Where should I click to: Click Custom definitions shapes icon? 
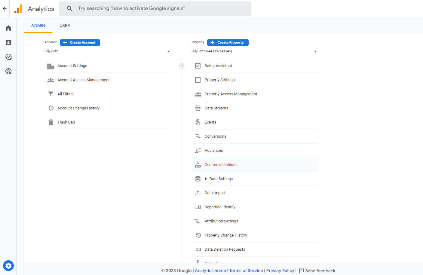point(198,165)
